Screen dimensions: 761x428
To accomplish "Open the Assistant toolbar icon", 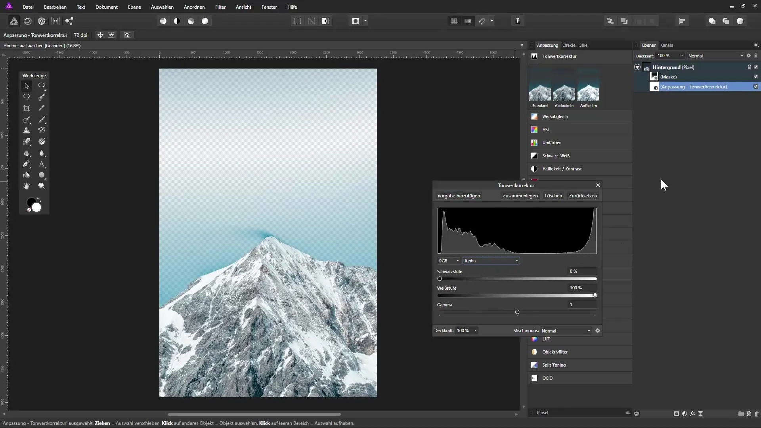I will click(x=518, y=21).
